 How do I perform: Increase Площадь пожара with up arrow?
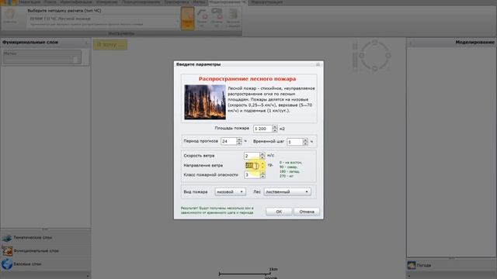point(275,127)
